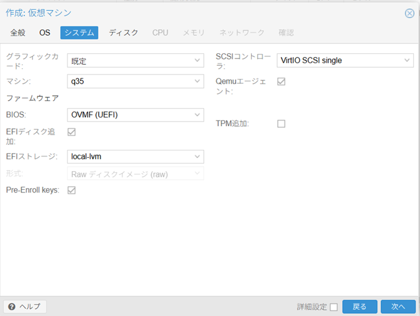
Task: Toggle the Pre-Enroll keys checkbox
Action: point(71,190)
